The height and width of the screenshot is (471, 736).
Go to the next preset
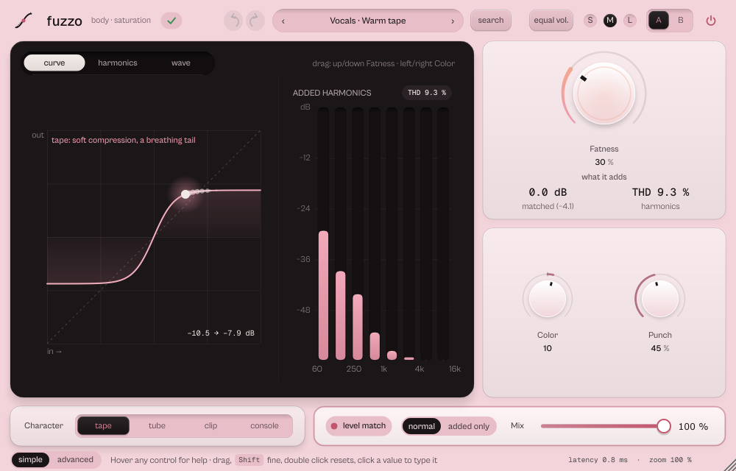click(x=453, y=21)
